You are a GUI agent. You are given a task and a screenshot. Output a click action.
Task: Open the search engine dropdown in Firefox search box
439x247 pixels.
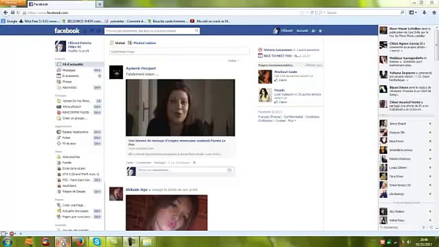tap(321, 13)
